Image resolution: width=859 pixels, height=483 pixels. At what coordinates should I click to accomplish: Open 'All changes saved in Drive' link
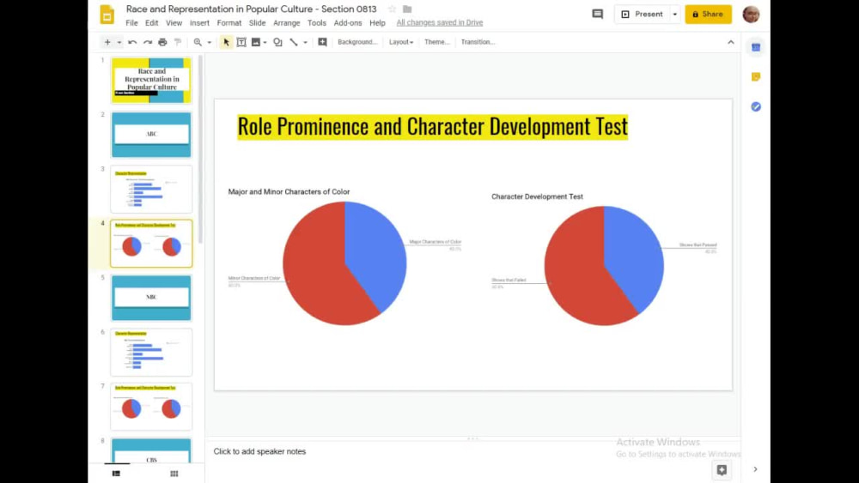coord(440,22)
